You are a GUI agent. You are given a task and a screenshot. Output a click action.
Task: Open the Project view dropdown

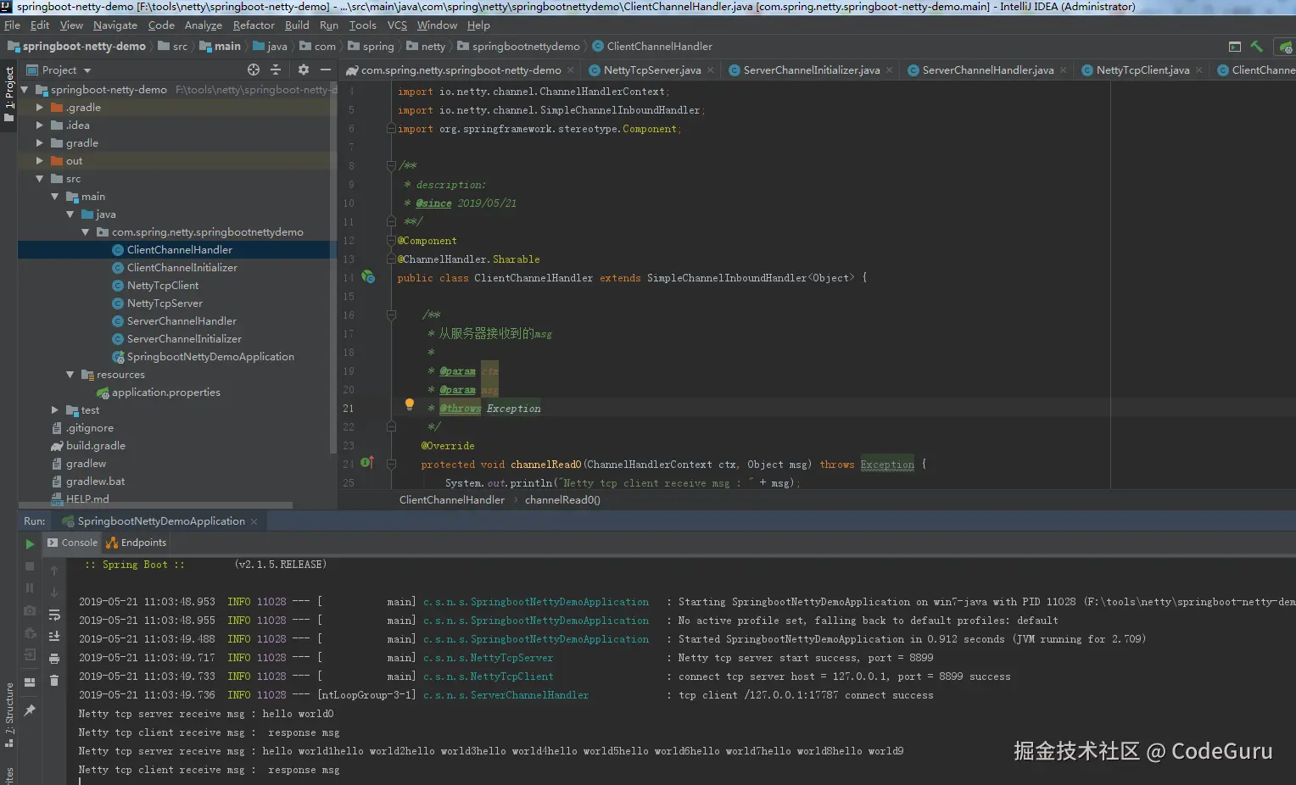click(x=87, y=70)
